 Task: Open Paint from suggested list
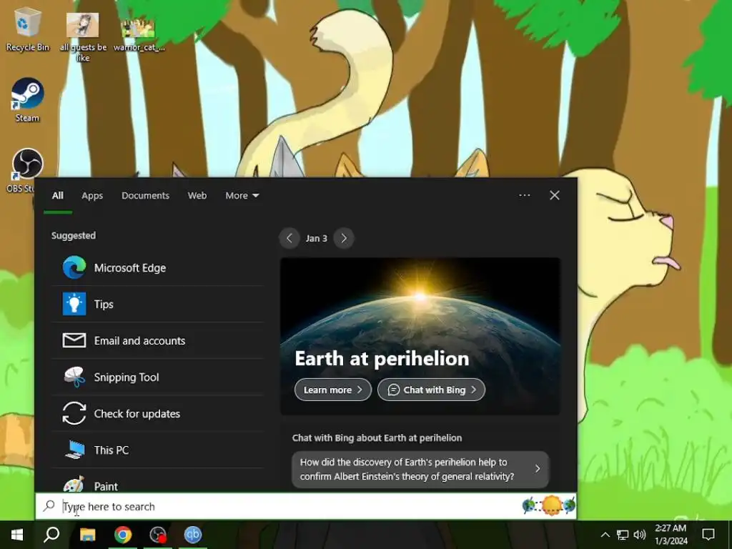point(158,481)
